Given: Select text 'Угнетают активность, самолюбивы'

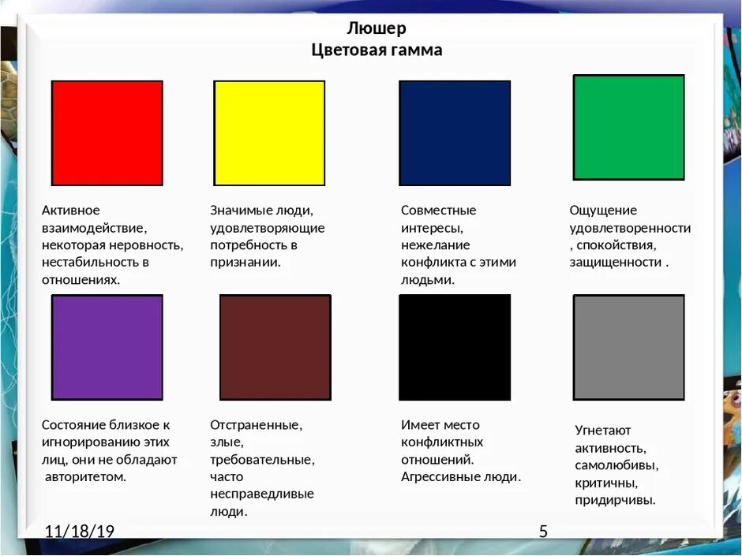Looking at the screenshot, I should point(617,448).
